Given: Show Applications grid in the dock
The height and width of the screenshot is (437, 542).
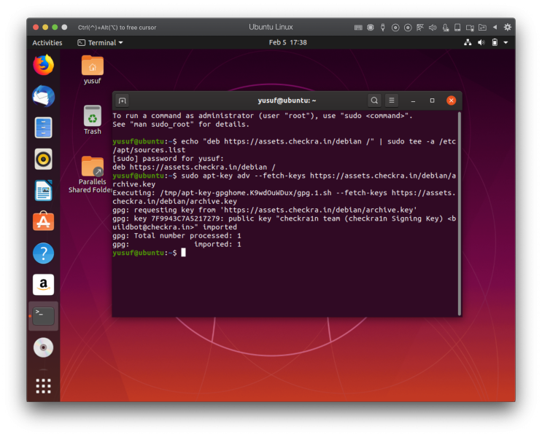Looking at the screenshot, I should (43, 386).
